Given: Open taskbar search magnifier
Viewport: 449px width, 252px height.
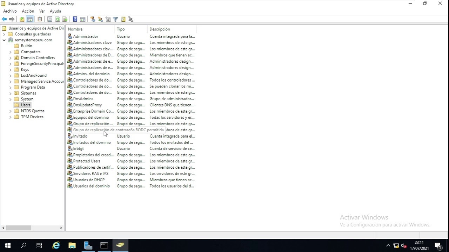Looking at the screenshot, I should click(x=24, y=245).
